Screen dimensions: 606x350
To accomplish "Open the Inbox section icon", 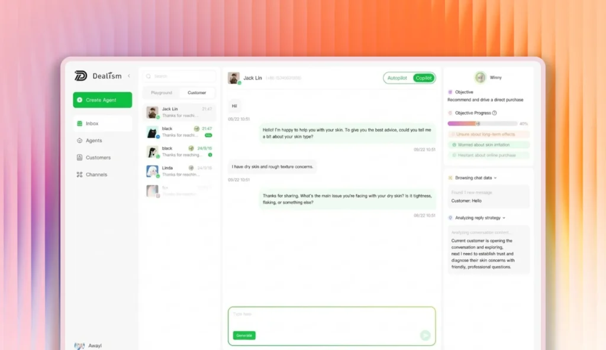I will (x=80, y=124).
